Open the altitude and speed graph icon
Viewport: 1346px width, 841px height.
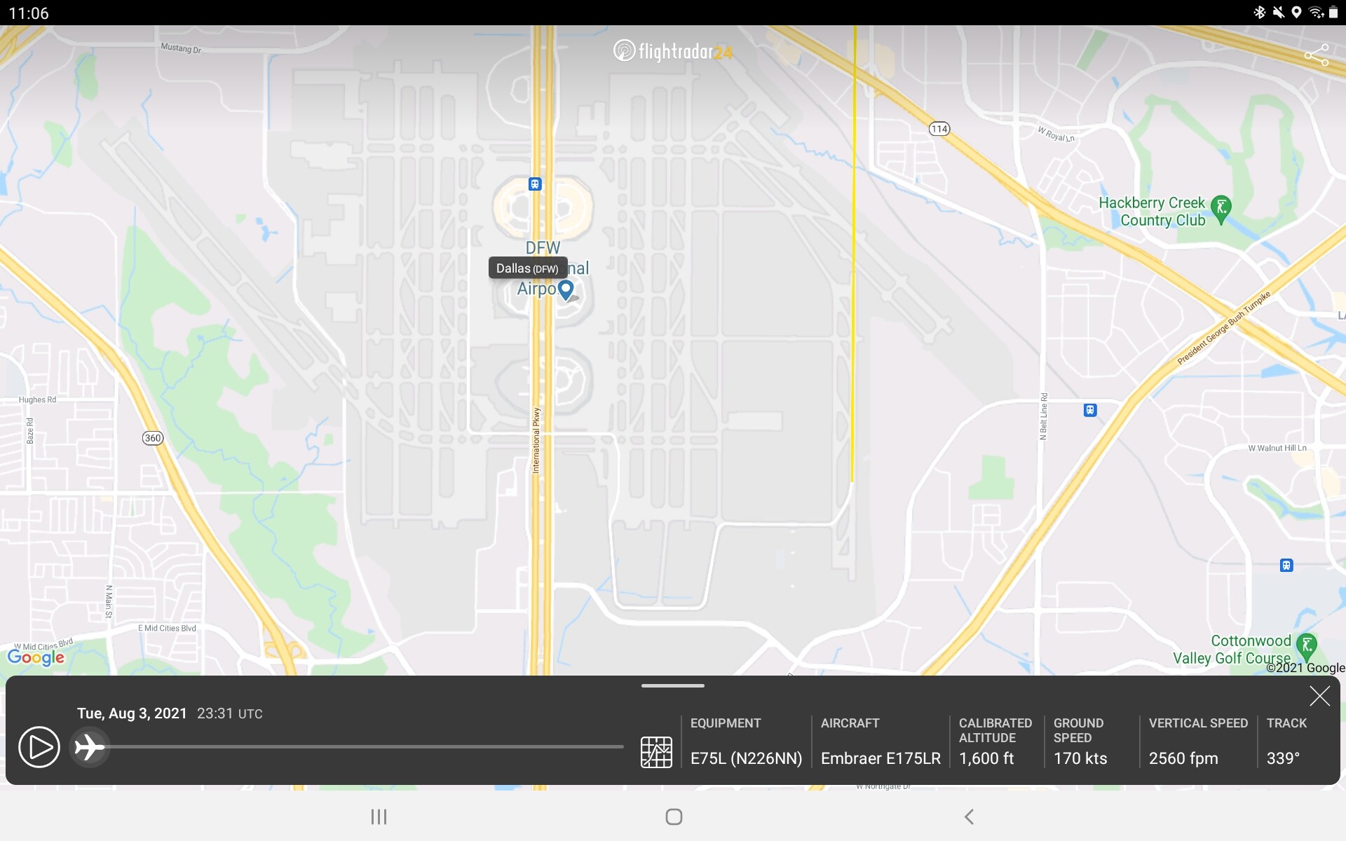pos(656,752)
